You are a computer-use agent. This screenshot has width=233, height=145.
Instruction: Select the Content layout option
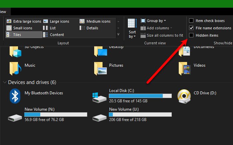click(54, 35)
